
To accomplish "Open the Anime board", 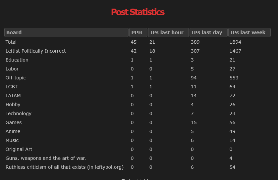I will click(13, 131).
